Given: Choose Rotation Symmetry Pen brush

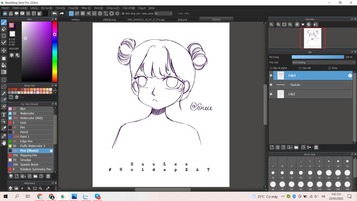Looking at the screenshot, I should click(x=31, y=169).
